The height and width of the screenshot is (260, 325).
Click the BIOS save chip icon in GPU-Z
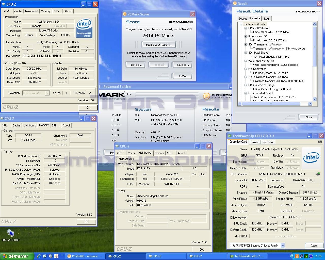(x=318, y=174)
